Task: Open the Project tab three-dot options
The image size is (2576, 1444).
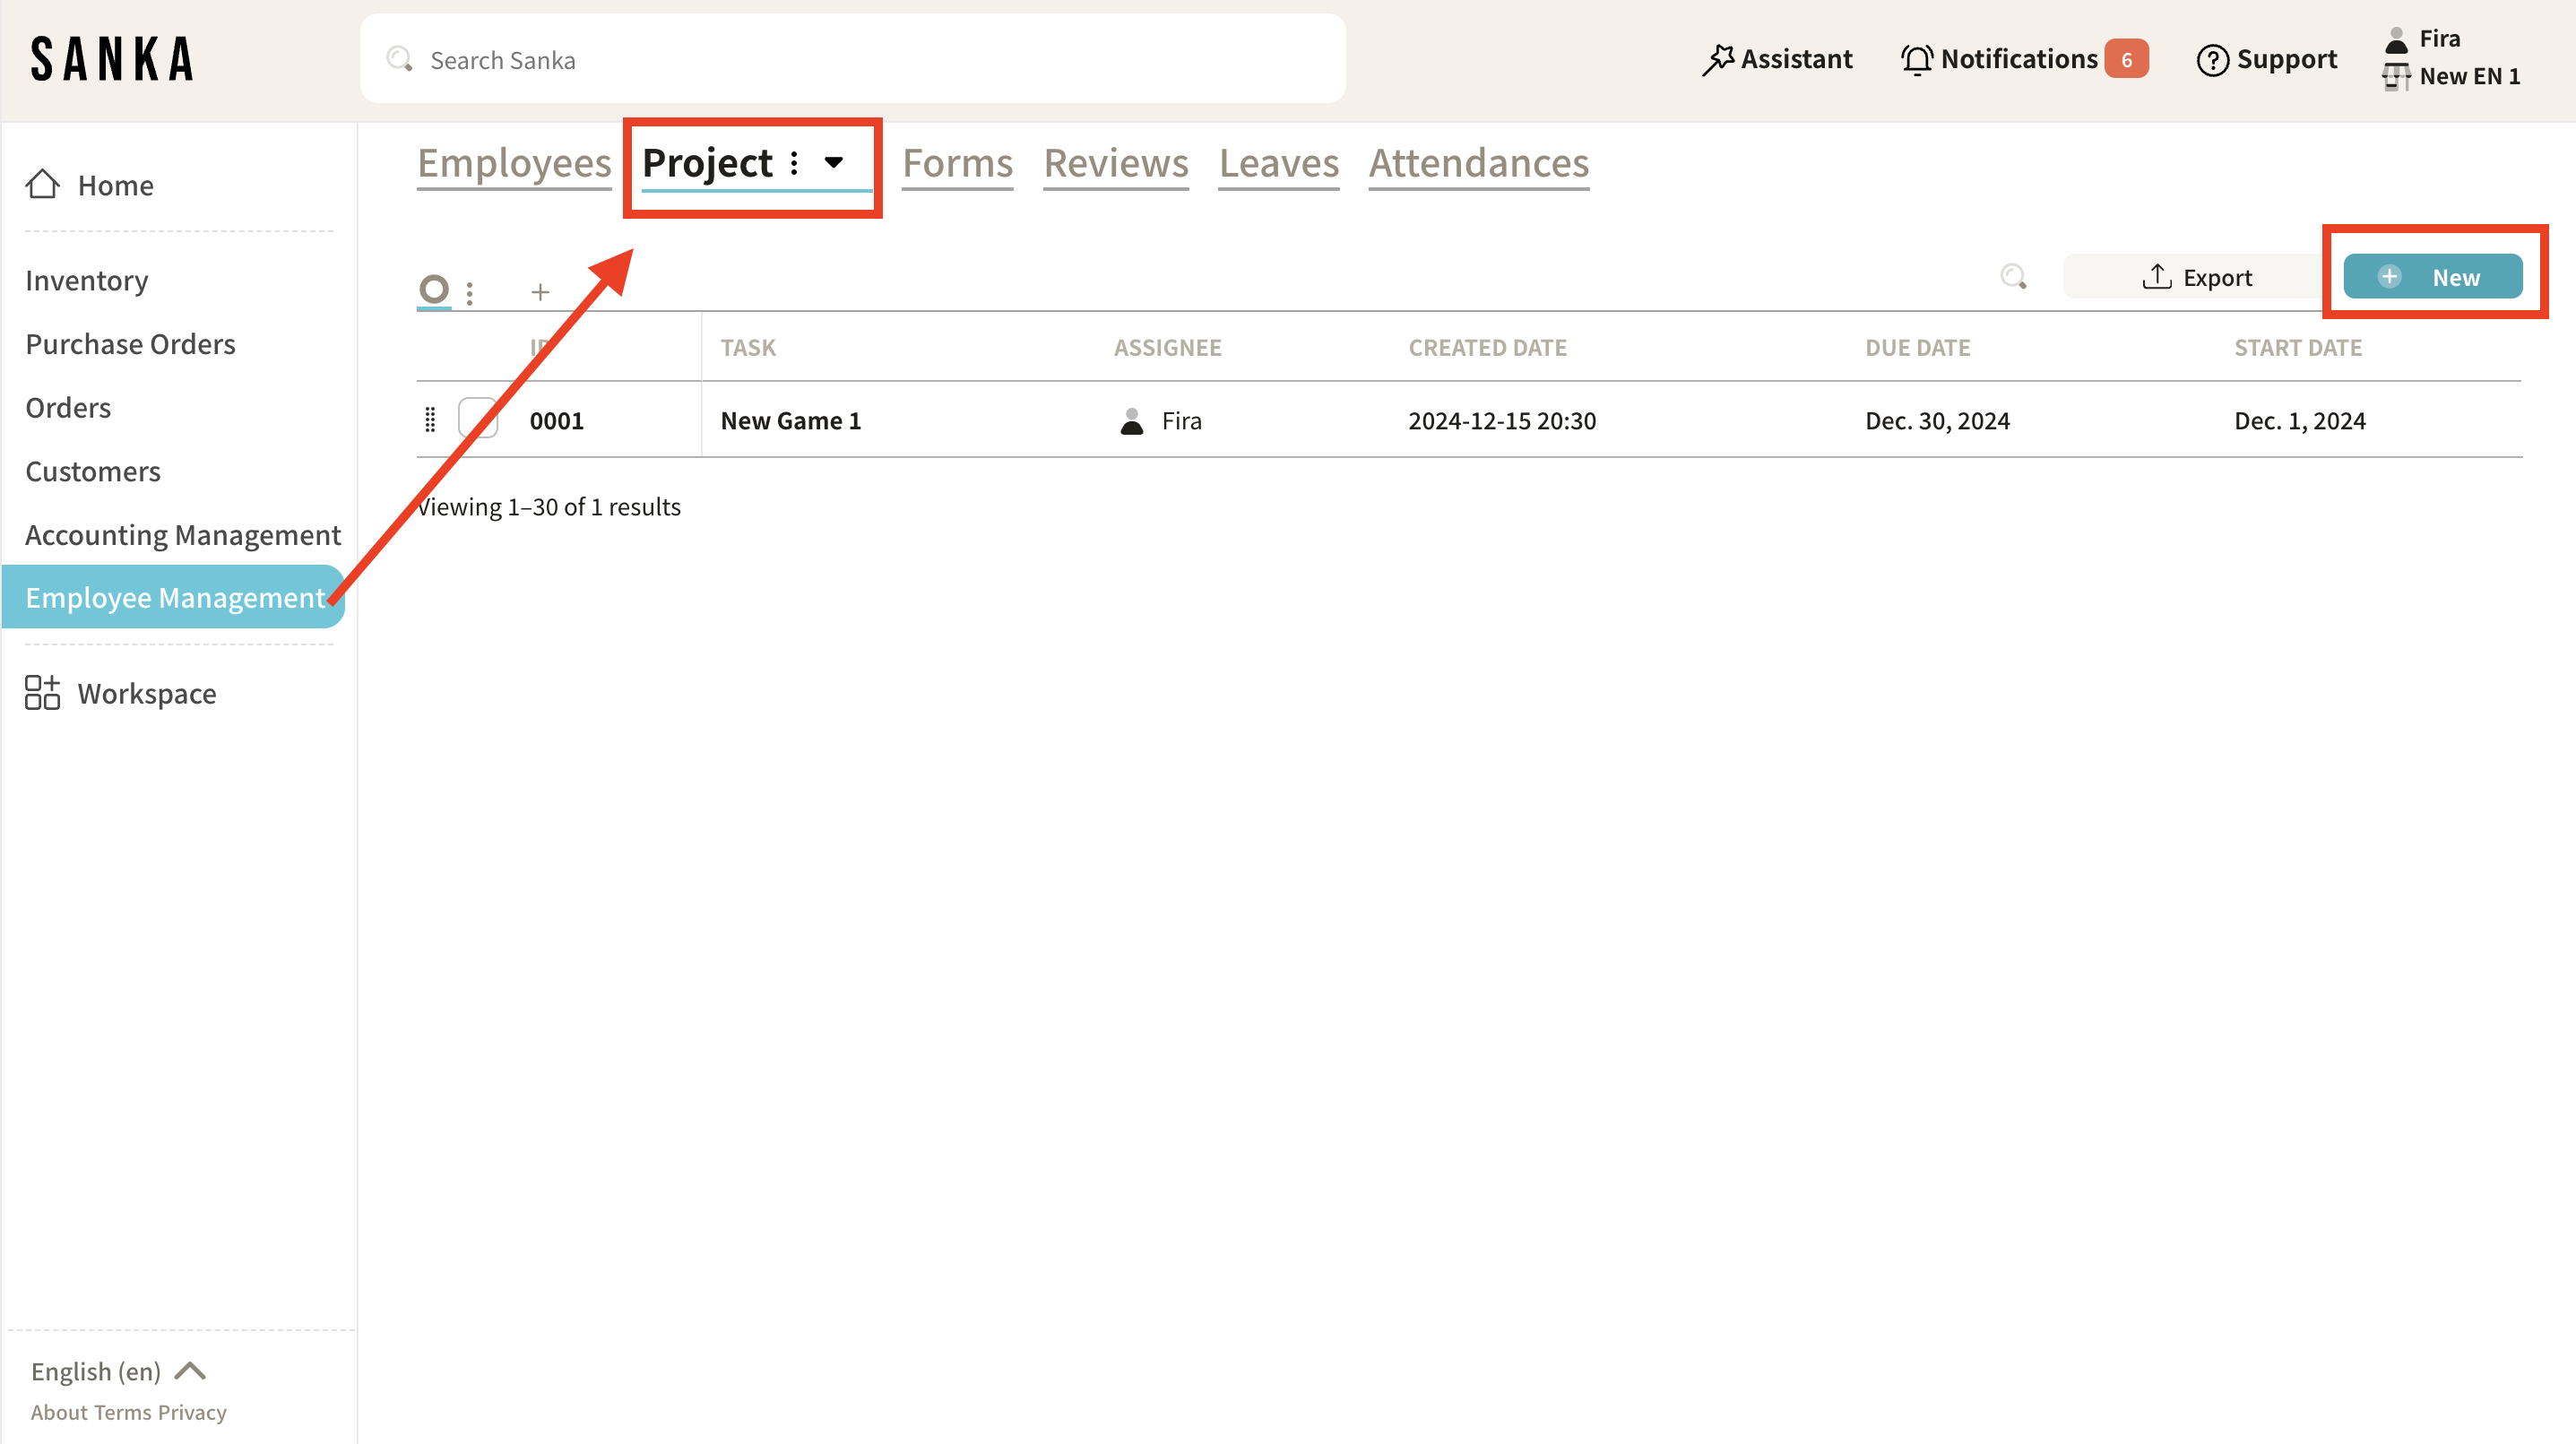Action: click(794, 163)
